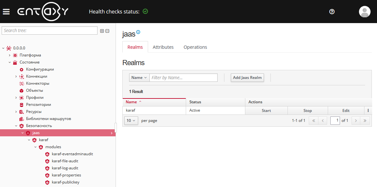This screenshot has height=187, width=377.
Task: Collapse the Безопасность tree node
Action: 16,126
